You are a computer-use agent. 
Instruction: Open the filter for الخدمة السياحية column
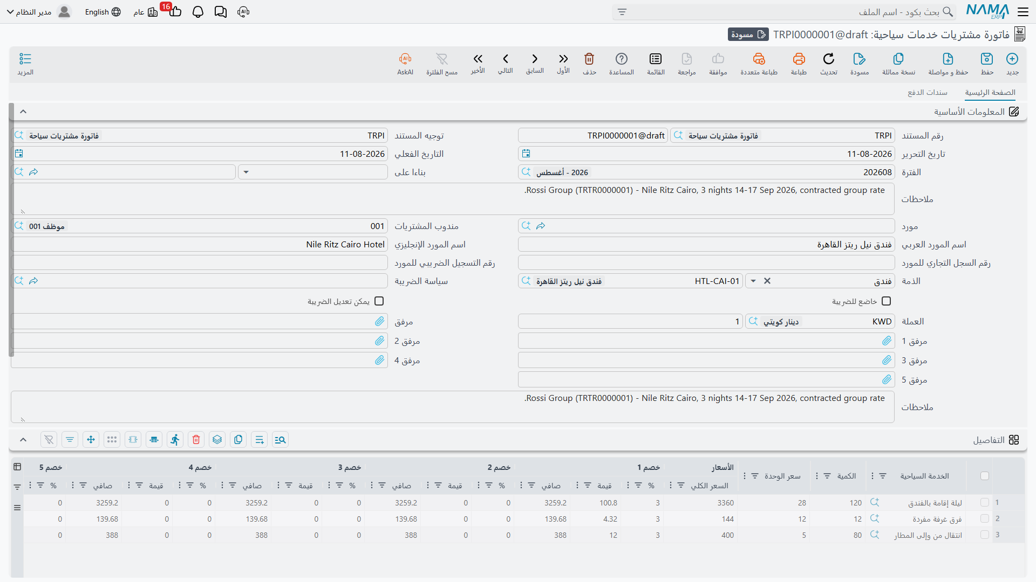pyautogui.click(x=883, y=476)
